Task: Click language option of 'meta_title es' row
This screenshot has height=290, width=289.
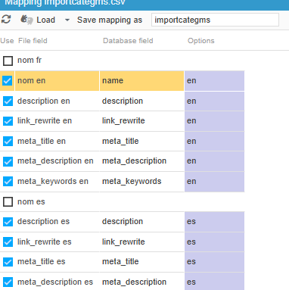Action: (x=214, y=262)
